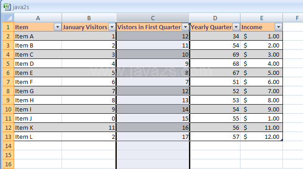Select row 6 header
The width and height of the screenshot is (303, 169).
[x=8, y=73]
